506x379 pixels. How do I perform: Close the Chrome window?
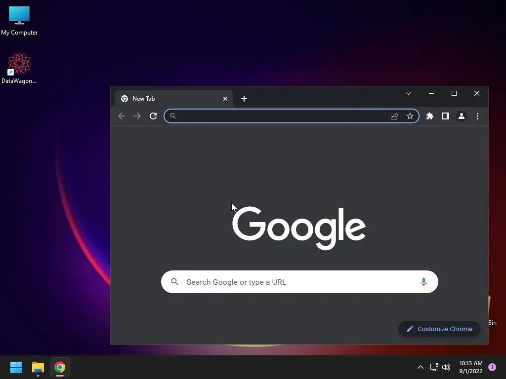coord(477,93)
